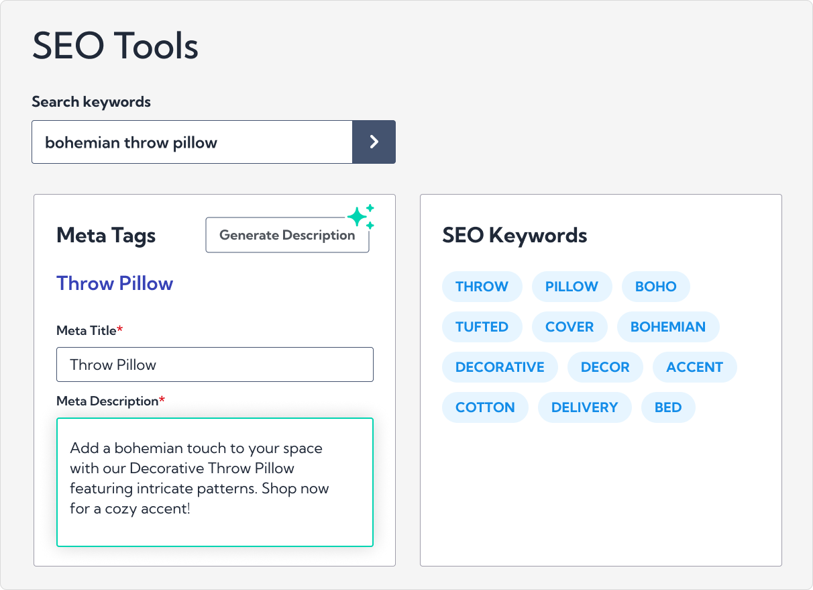
Task: Select the TUFTED keyword tag
Action: click(x=482, y=327)
